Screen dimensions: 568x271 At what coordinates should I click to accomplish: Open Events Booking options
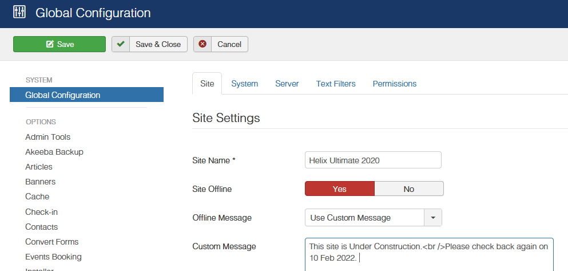(x=53, y=257)
